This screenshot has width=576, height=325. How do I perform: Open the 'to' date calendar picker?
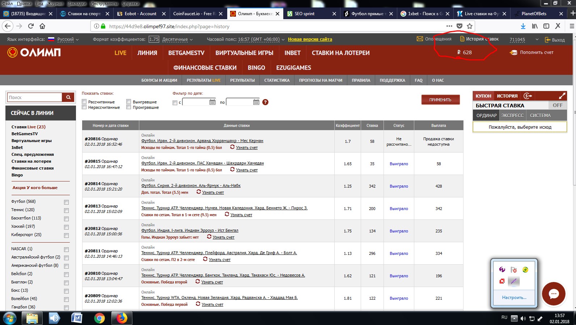coord(256,102)
